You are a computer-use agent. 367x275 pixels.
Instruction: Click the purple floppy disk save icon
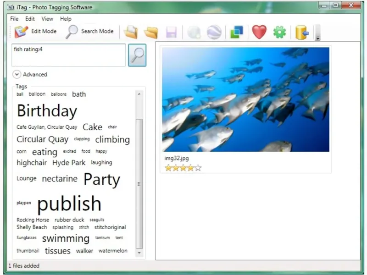(x=171, y=32)
